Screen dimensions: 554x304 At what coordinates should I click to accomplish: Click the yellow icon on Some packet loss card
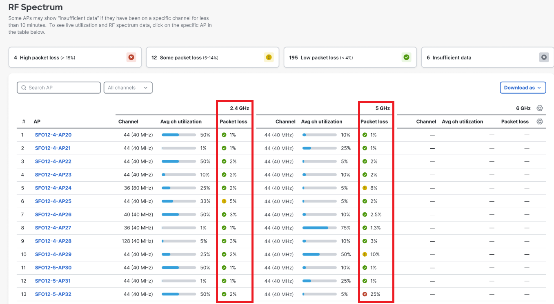point(269,57)
